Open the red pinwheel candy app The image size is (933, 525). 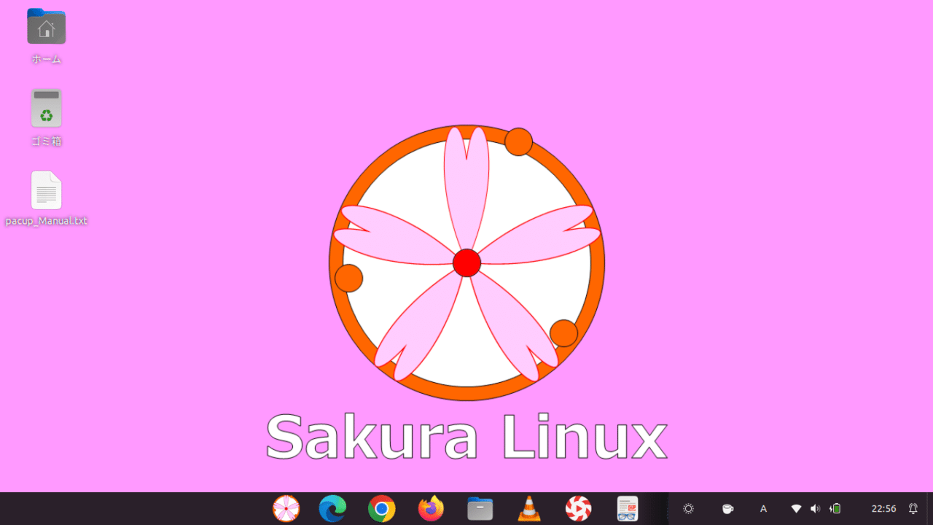577,508
